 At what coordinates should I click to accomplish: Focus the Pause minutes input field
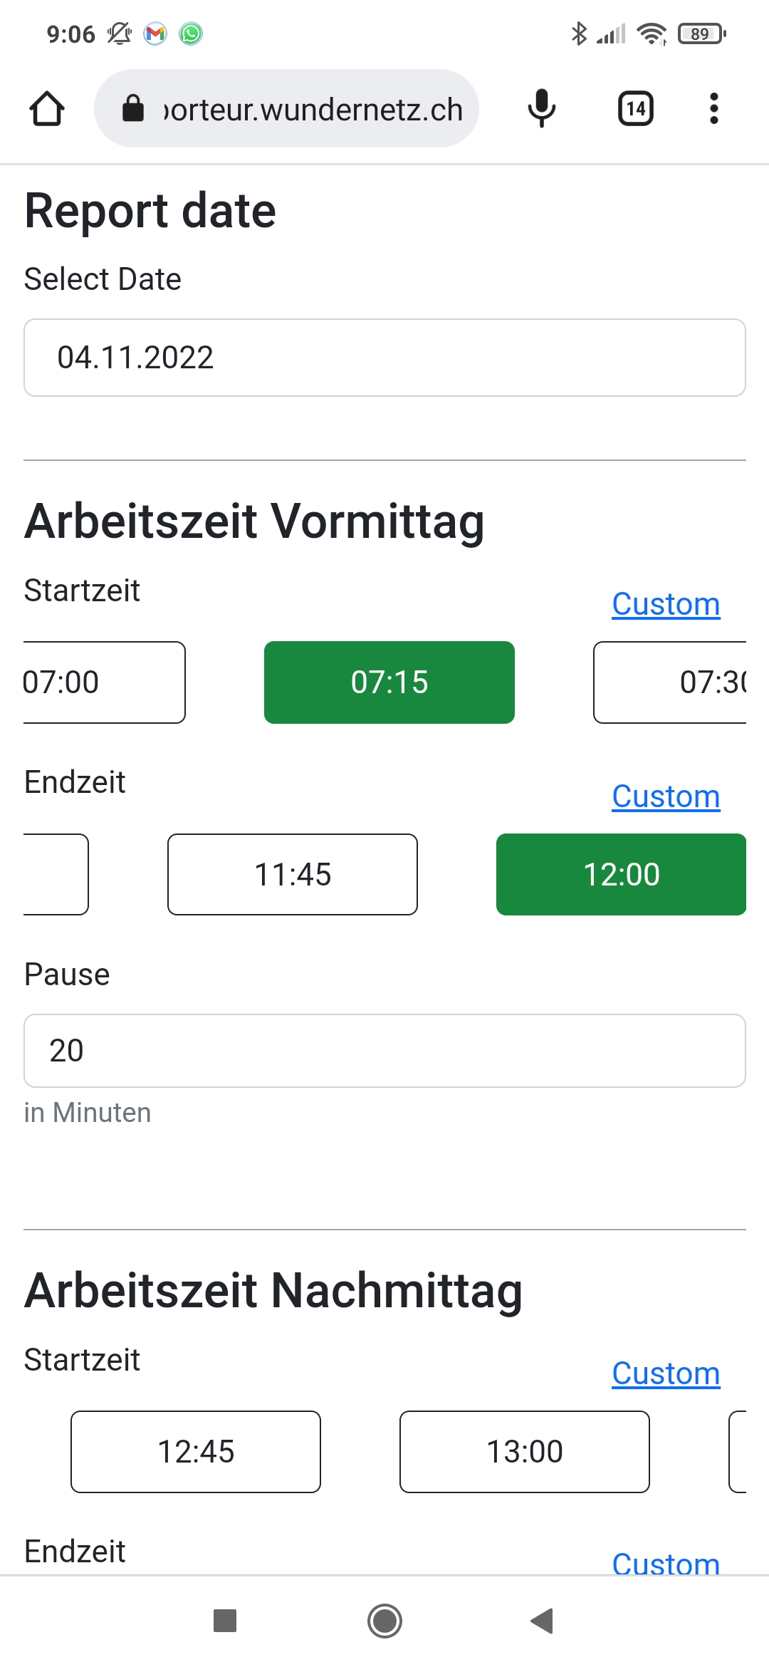[x=384, y=1051]
